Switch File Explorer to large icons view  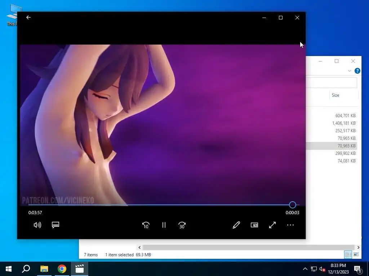coord(356,254)
